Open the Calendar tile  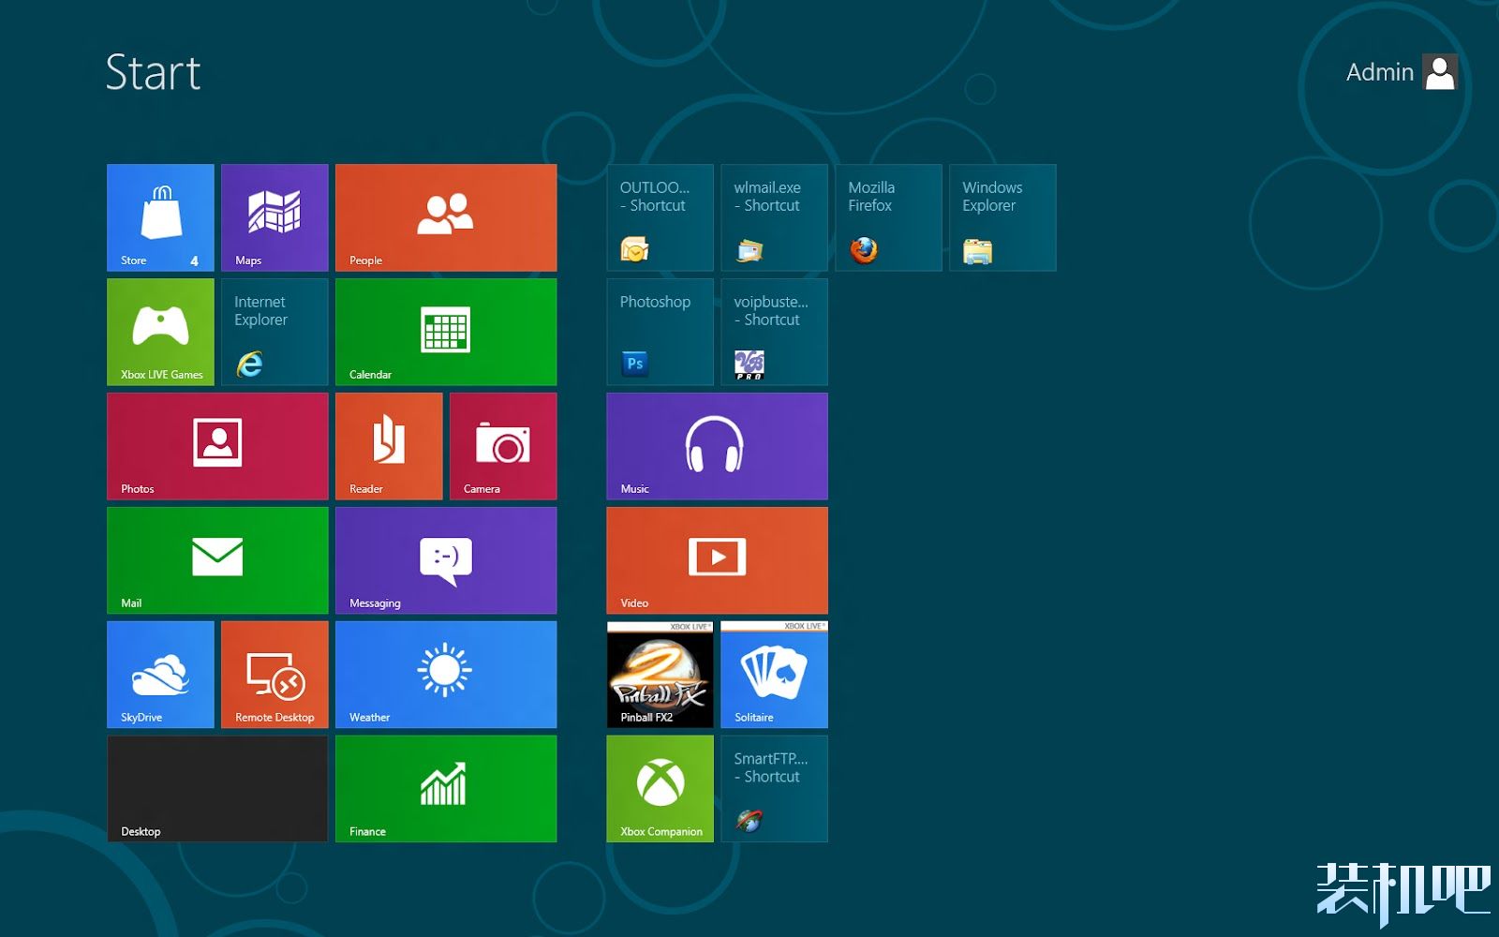[446, 332]
